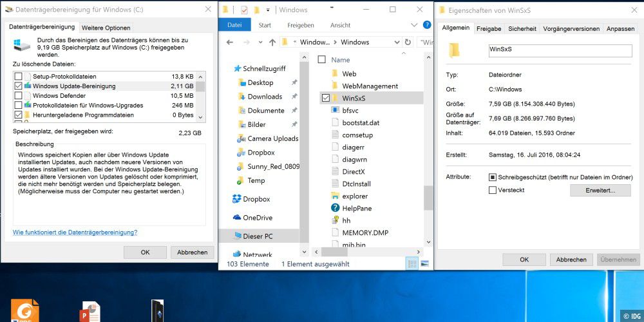Switch to large thumbnails view icon
Screen dimensions: 644x322
424,263
